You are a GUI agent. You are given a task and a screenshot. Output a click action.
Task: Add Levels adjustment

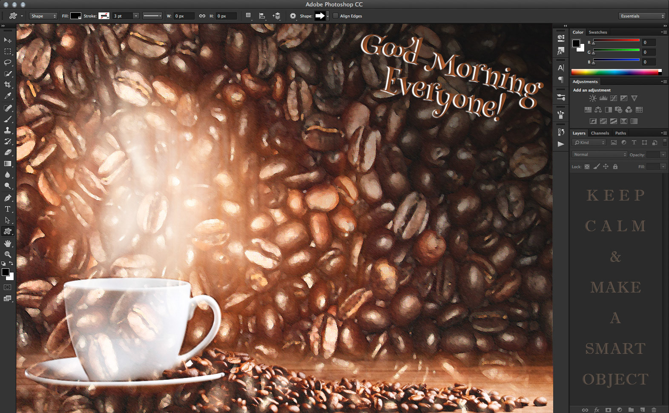pos(603,98)
